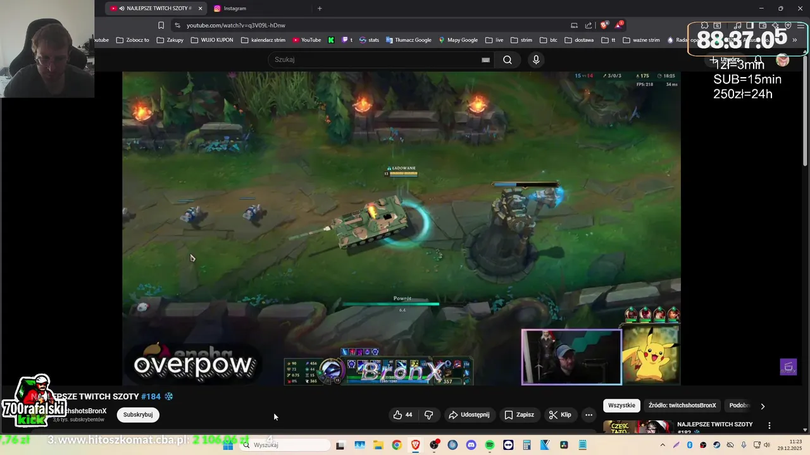
Task: Select the NAJLEPSZE TWITCH SZOTY tab
Action: tap(156, 8)
